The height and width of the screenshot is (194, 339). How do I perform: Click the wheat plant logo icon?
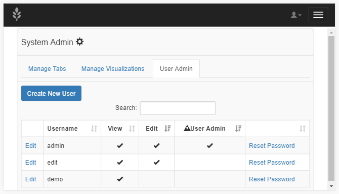[x=17, y=14]
